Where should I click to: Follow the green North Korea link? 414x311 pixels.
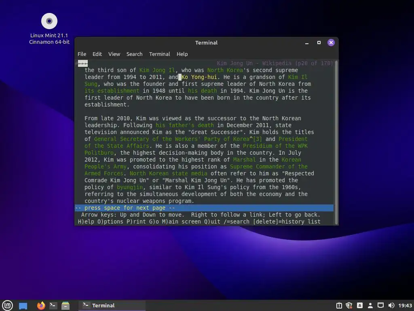(225, 70)
